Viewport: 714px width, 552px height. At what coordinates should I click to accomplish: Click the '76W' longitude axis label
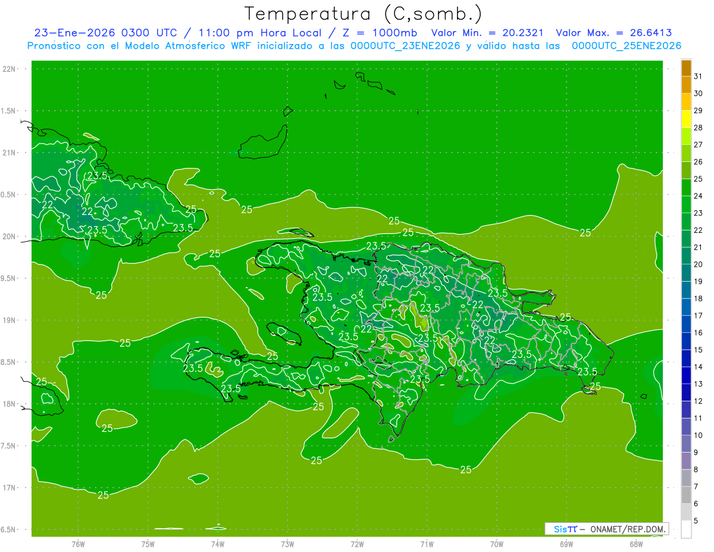[x=78, y=544]
